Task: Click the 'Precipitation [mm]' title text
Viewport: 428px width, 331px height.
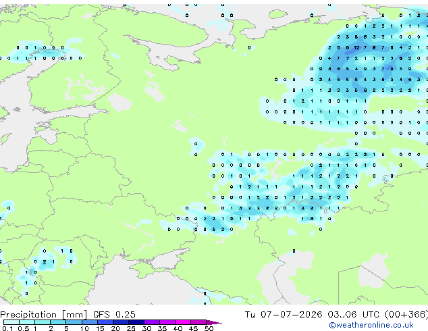Action: tap(44, 315)
